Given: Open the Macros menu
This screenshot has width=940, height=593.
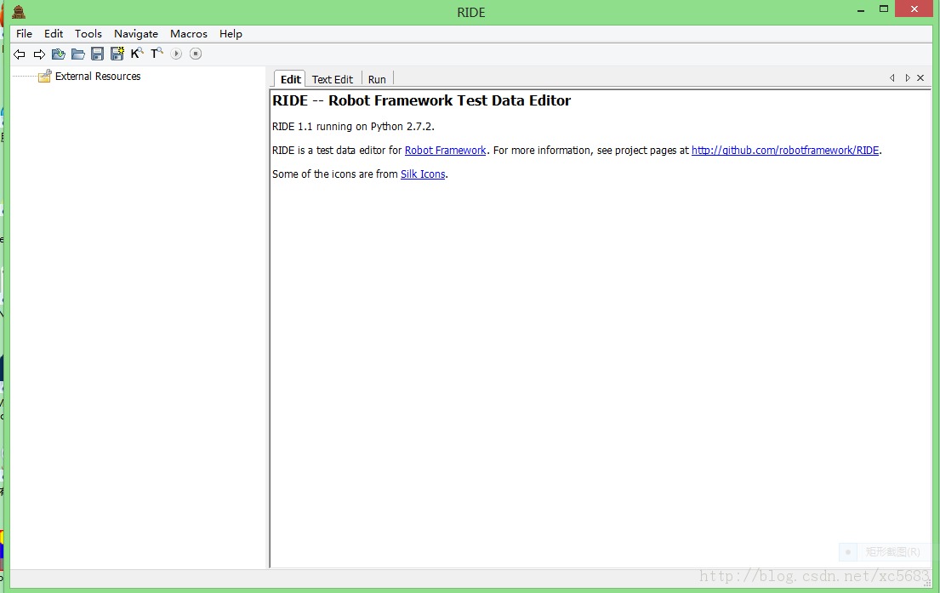Looking at the screenshot, I should click(x=189, y=34).
